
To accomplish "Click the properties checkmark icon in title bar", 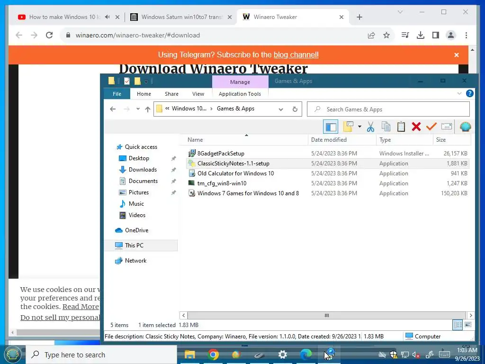I will [127, 81].
